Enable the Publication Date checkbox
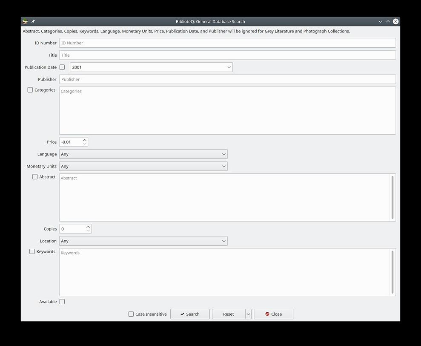 [62, 67]
